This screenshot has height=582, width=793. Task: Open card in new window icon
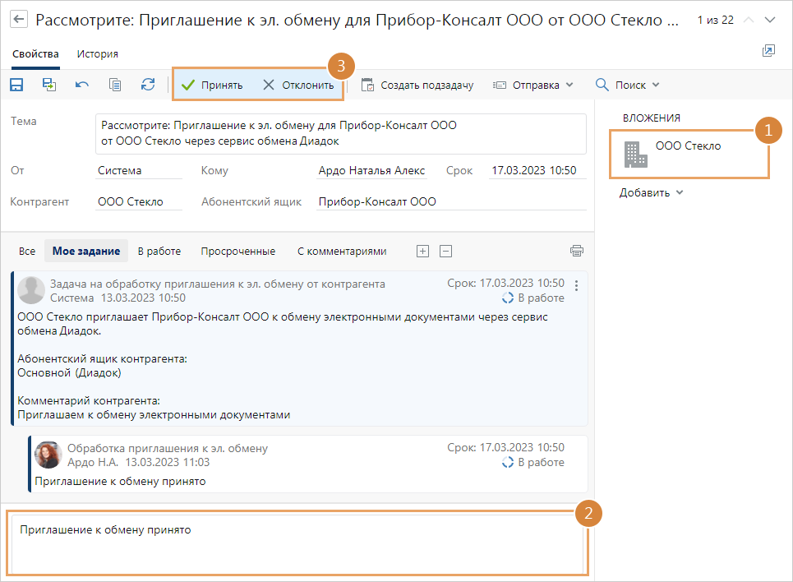[x=768, y=51]
